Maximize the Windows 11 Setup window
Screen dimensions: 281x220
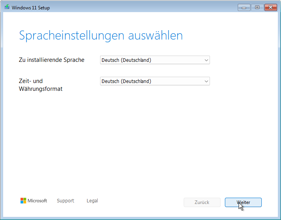[x=257, y=7]
